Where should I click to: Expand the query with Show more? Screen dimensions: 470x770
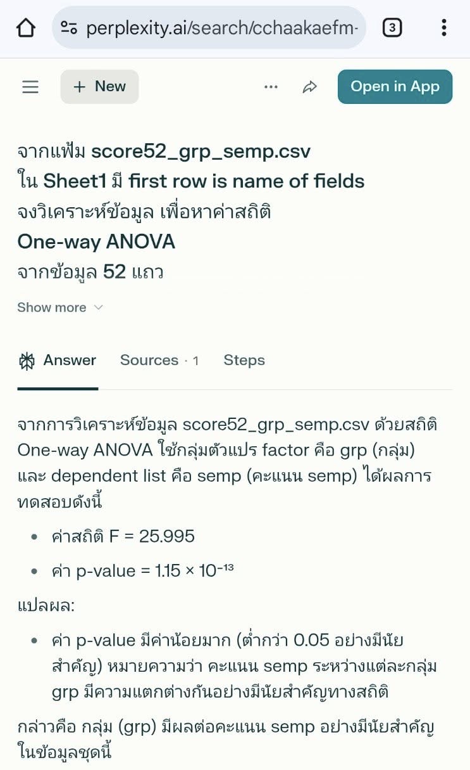click(52, 307)
